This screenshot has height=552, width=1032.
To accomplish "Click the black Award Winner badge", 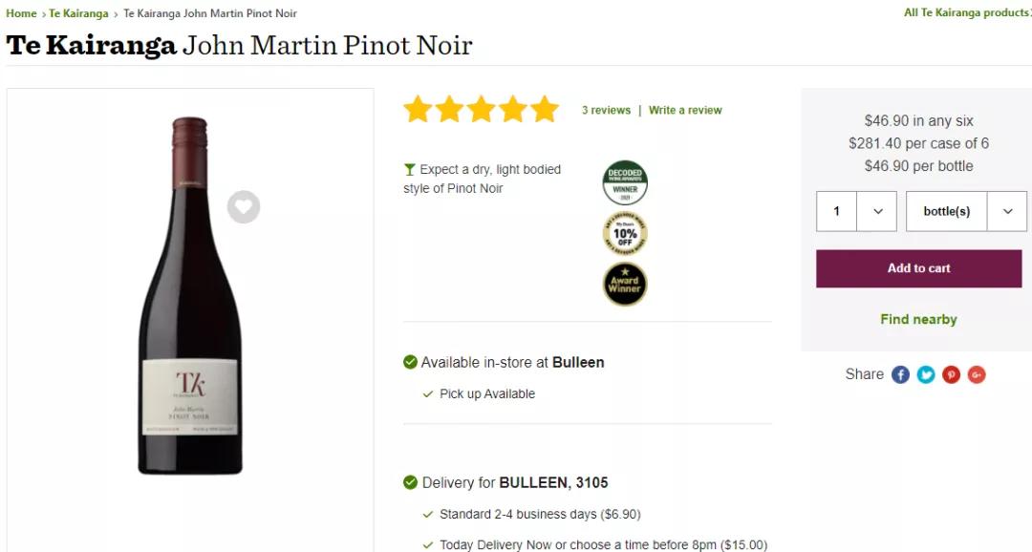I will pyautogui.click(x=625, y=284).
